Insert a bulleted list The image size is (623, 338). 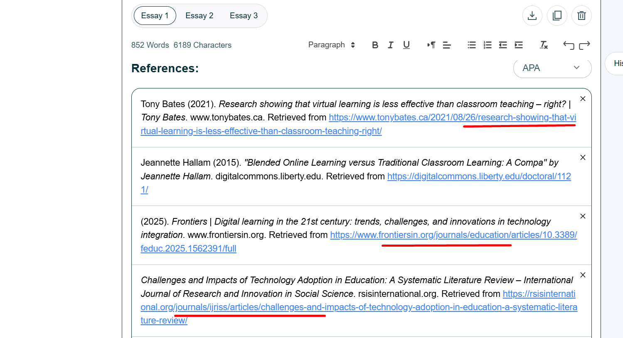coord(471,45)
